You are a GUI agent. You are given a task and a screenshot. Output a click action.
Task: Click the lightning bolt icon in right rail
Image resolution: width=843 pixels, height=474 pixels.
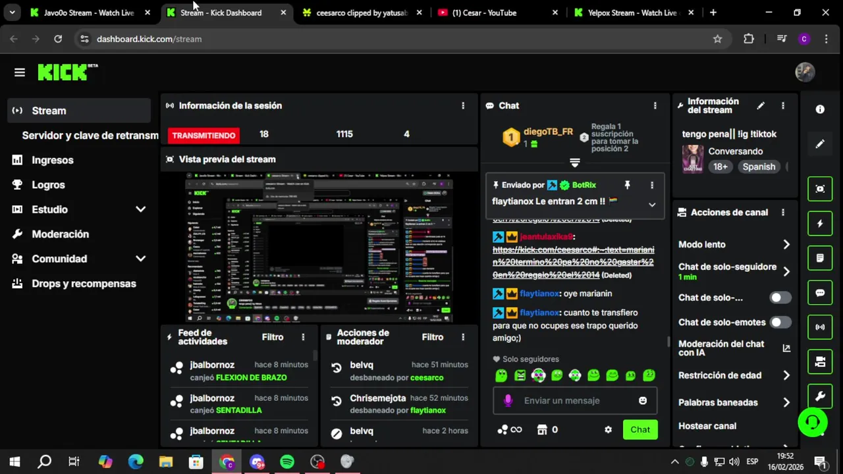pos(820,224)
